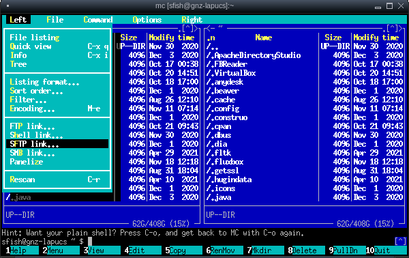Viewport: 409px width, 258px height.
Task: Sort right panel by Modify time header
Action: (x=376, y=38)
